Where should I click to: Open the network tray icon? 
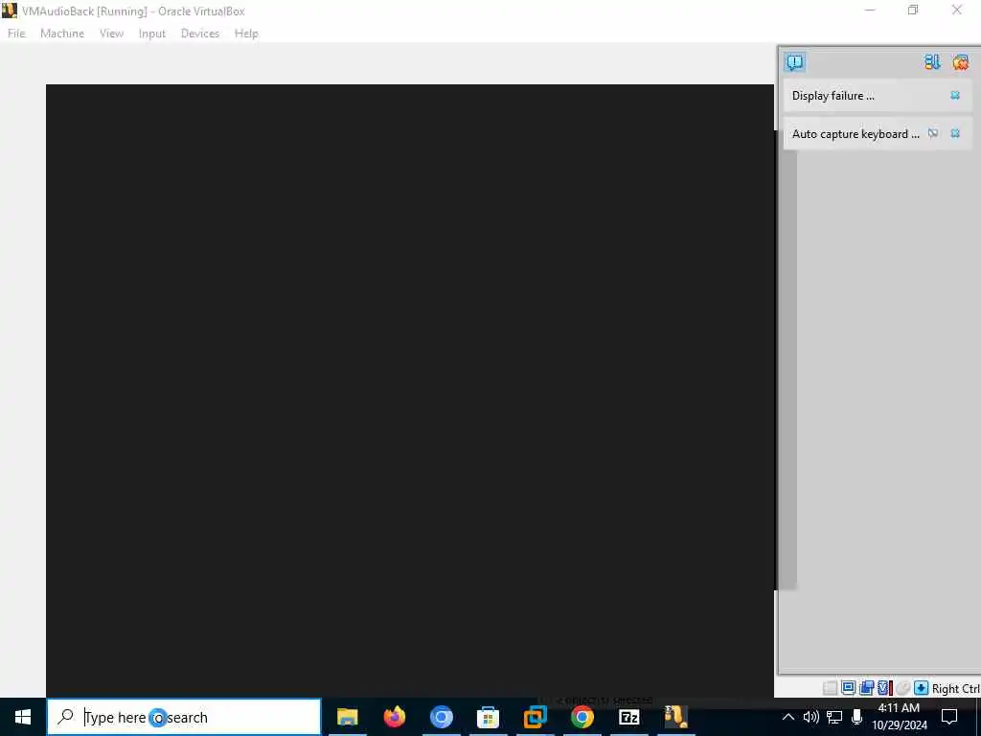834,717
